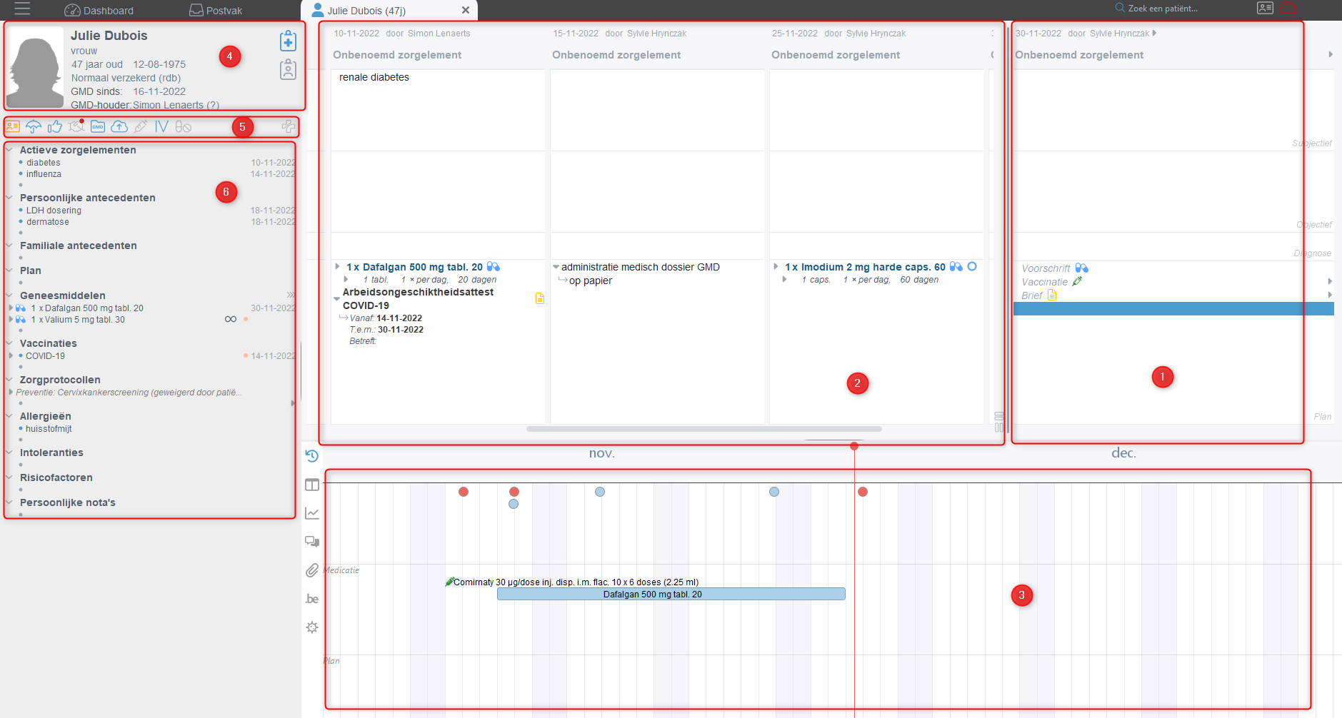Click the umbrella insurance icon

click(x=34, y=126)
